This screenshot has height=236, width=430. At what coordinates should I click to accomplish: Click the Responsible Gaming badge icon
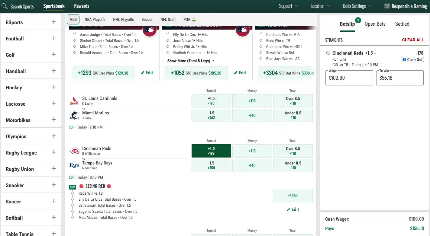(x=387, y=6)
